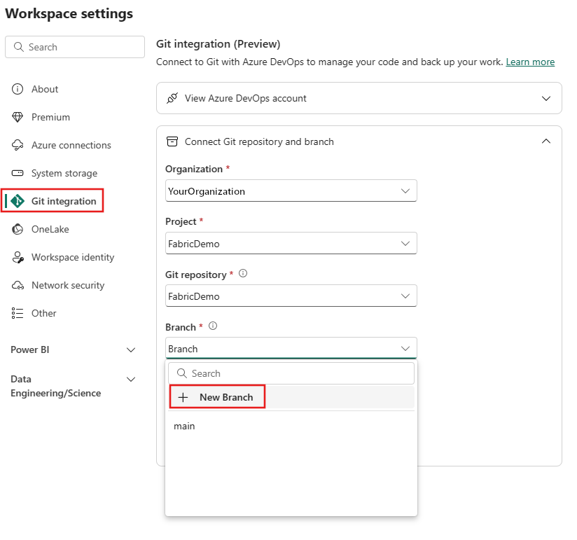Click the archive icon beside Connect Git repository
The image size is (577, 540).
pyautogui.click(x=172, y=141)
